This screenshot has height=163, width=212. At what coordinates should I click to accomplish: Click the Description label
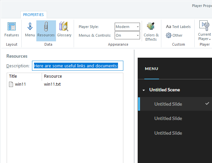(18, 66)
